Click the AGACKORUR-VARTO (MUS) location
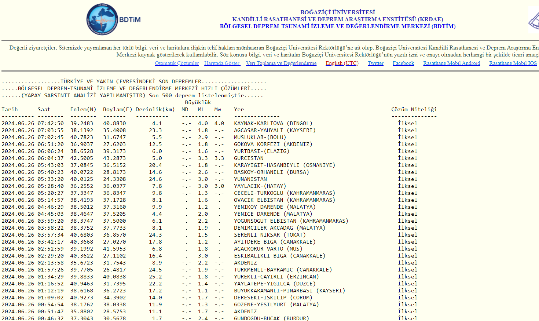Image resolution: width=539 pixels, height=321 pixels. (x=268, y=249)
